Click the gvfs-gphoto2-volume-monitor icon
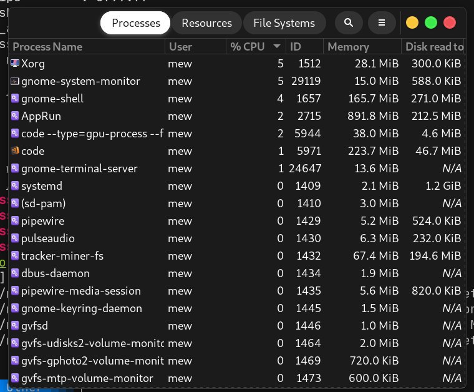Viewport: 474px width, 392px height. (x=15, y=361)
